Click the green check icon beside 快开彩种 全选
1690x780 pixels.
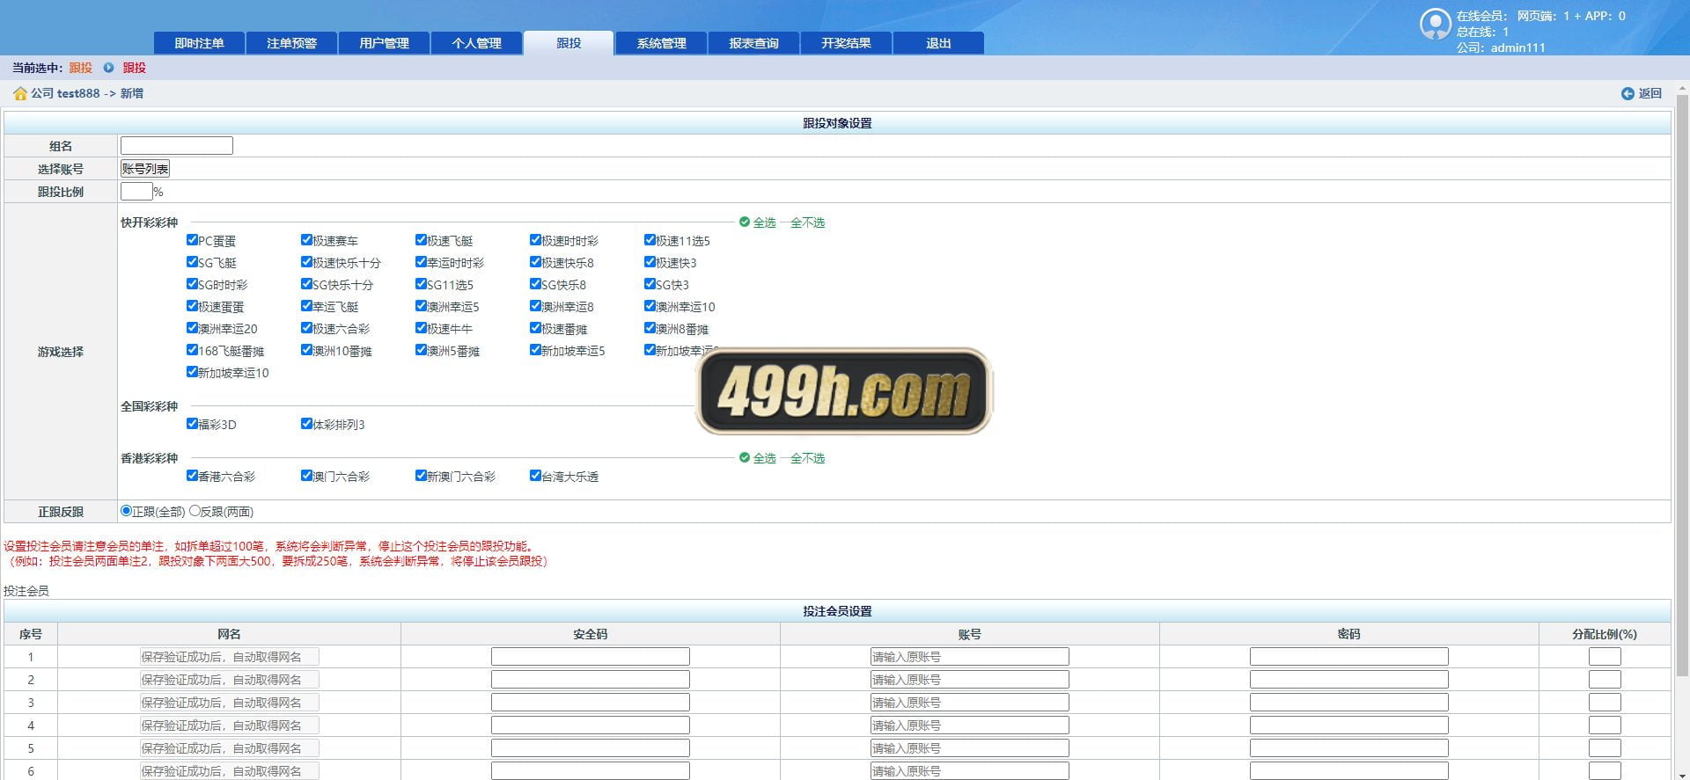pyautogui.click(x=745, y=222)
